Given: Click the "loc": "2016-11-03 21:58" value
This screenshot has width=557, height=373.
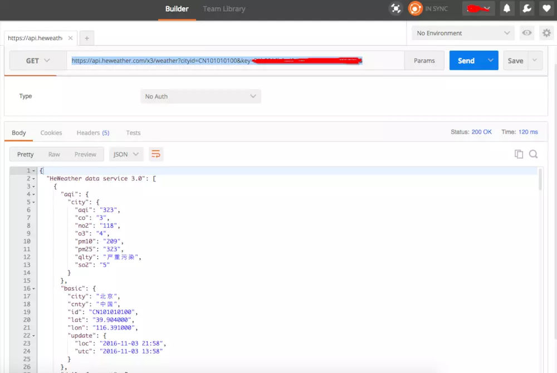Looking at the screenshot, I should [131, 343].
